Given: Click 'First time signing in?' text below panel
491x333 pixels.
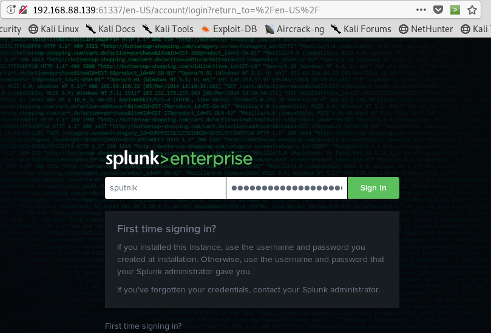Looking at the screenshot, I should coord(143,326).
